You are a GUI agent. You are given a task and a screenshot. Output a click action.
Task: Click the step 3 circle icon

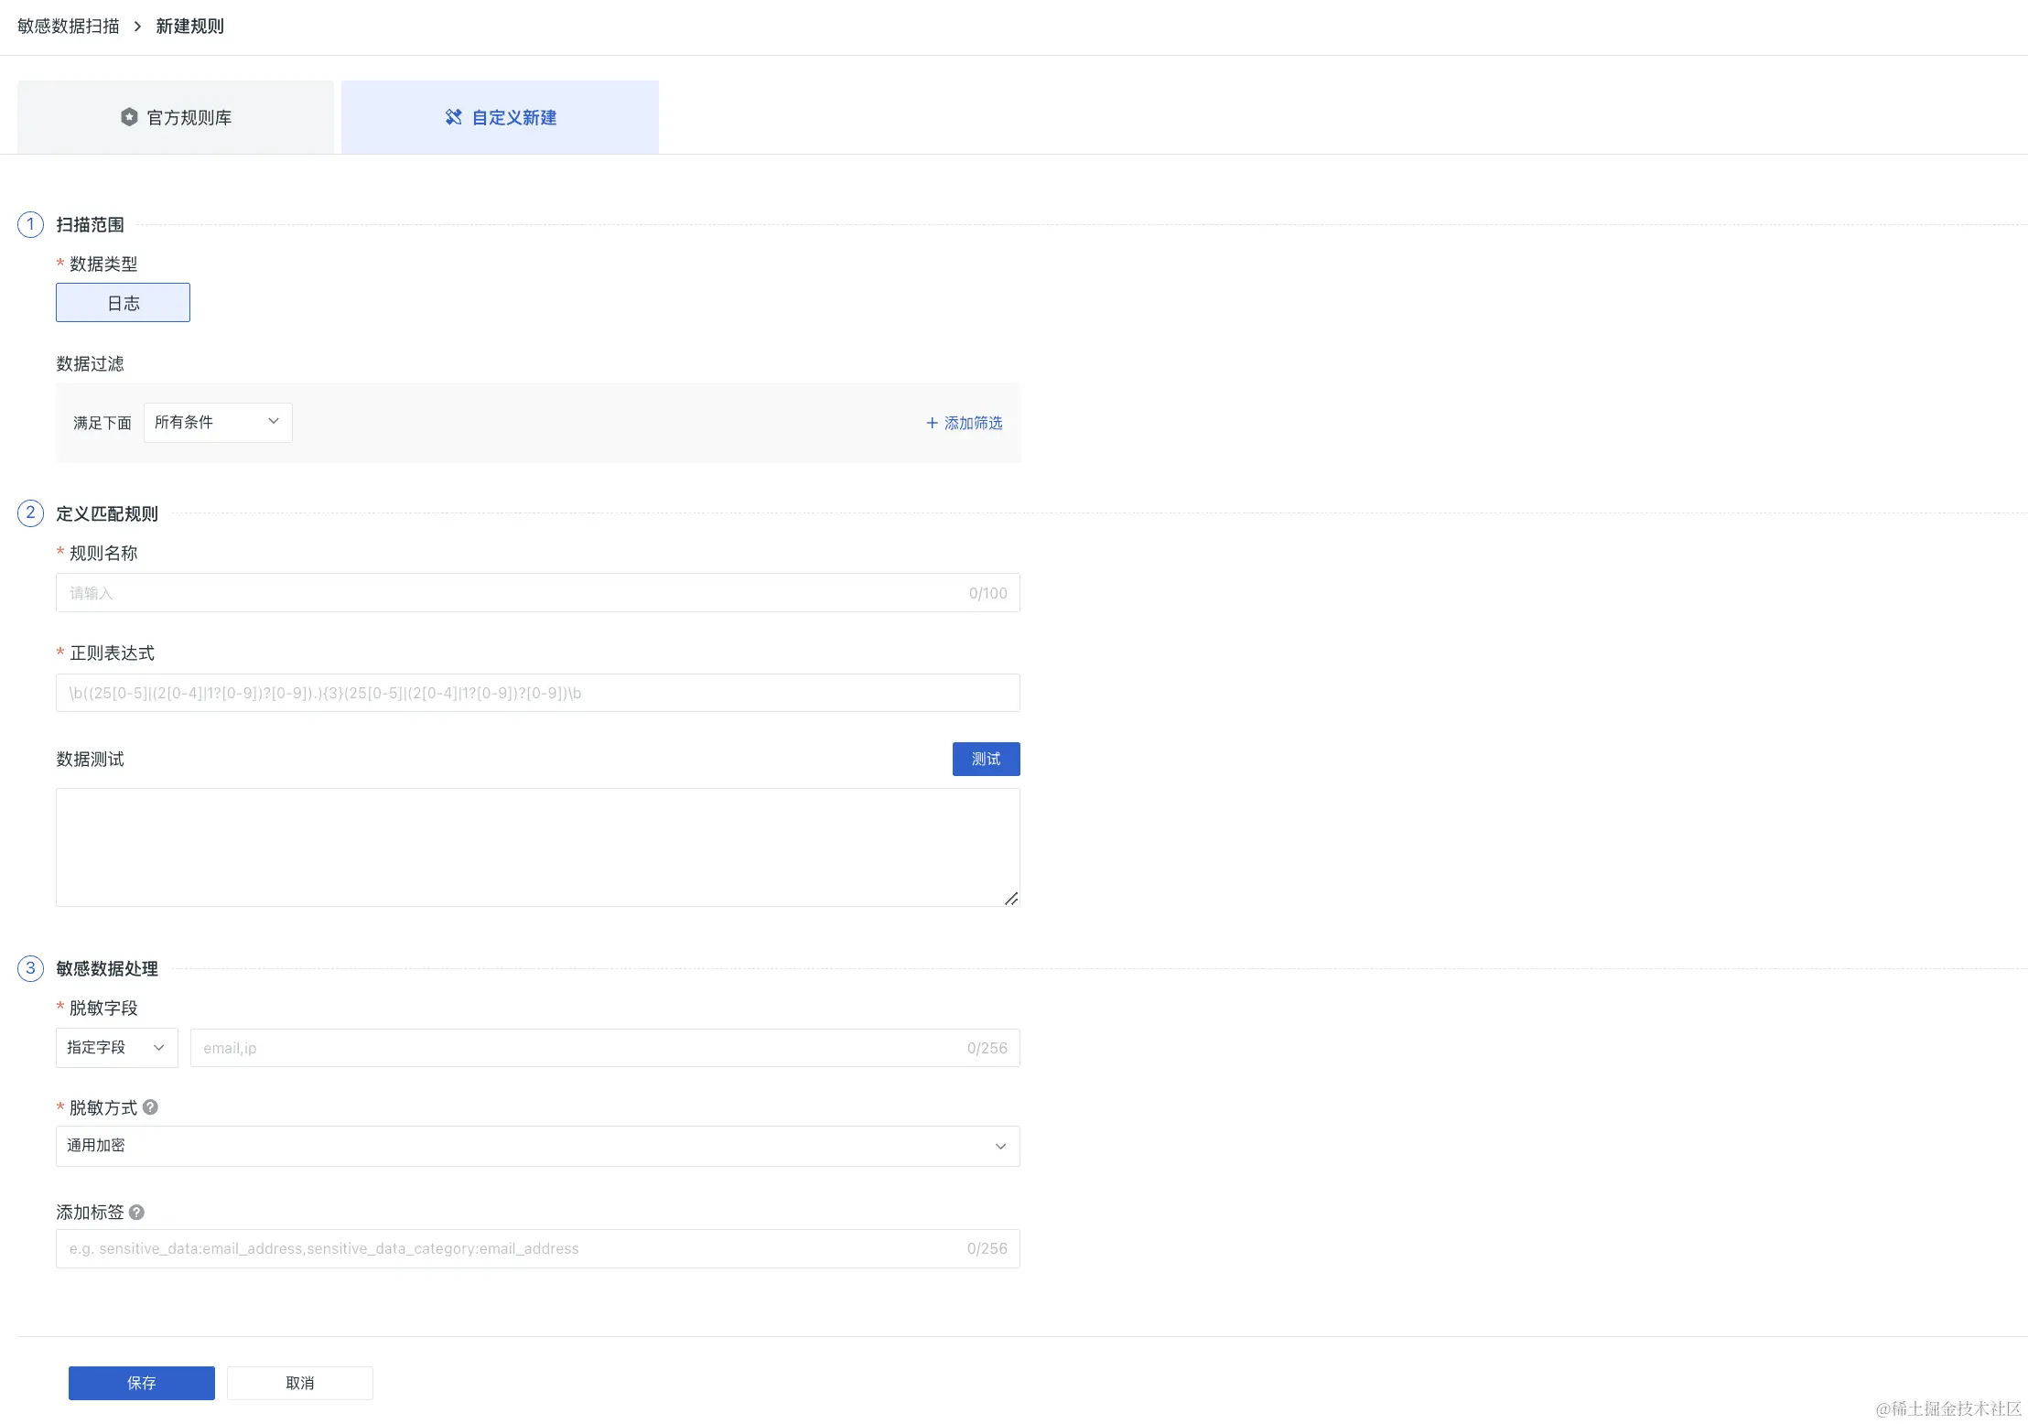[x=30, y=968]
